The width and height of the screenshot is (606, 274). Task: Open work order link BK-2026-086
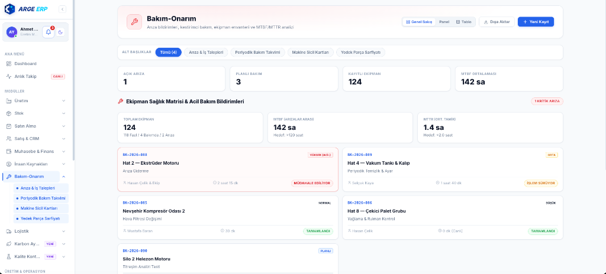360,203
